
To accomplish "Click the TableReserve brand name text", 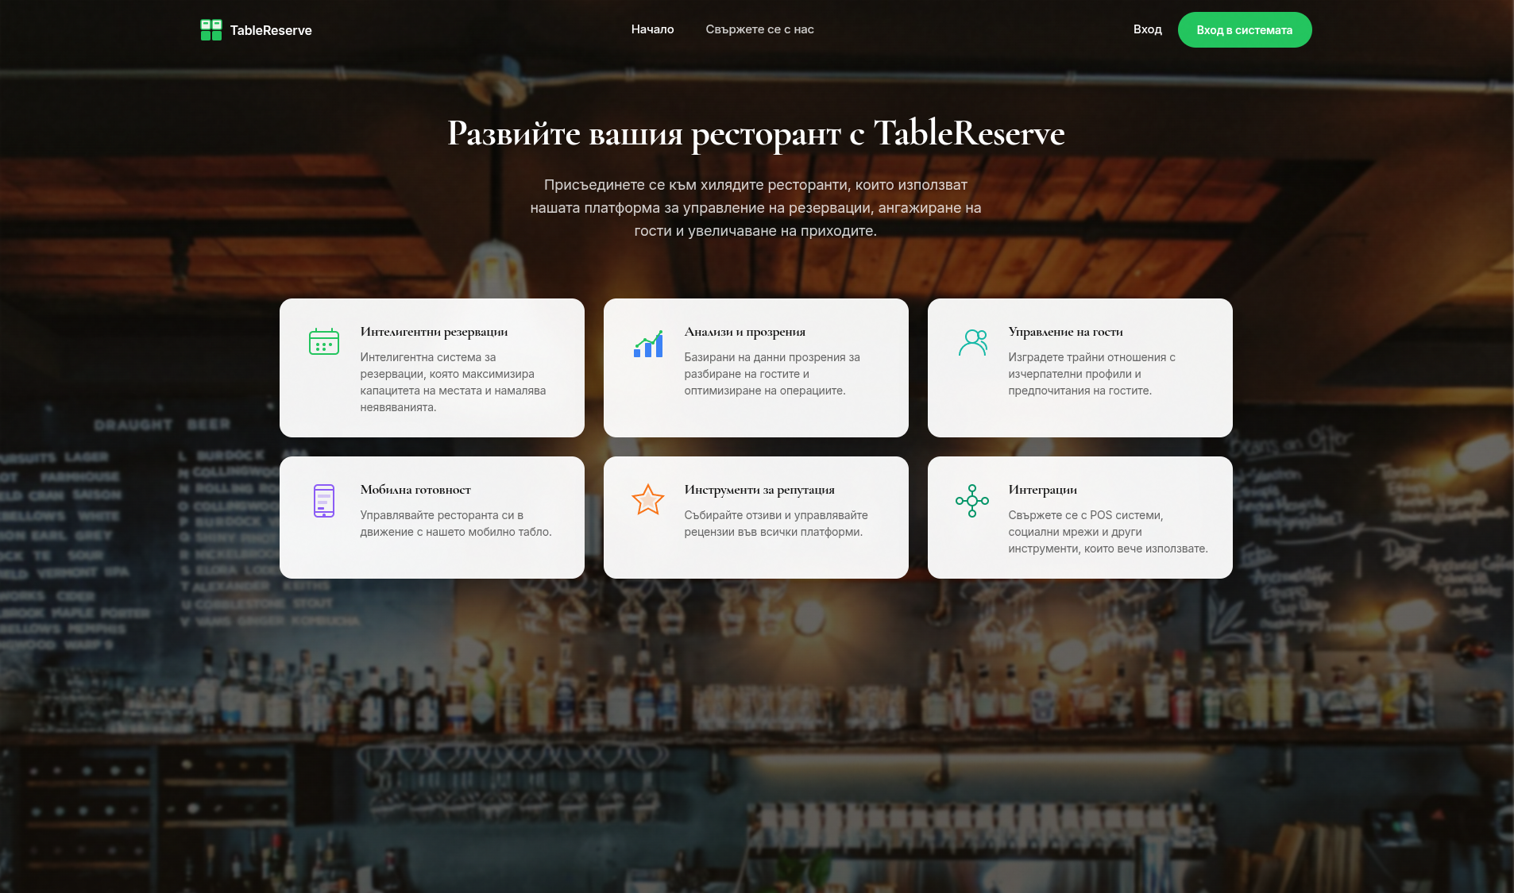I will pos(271,30).
